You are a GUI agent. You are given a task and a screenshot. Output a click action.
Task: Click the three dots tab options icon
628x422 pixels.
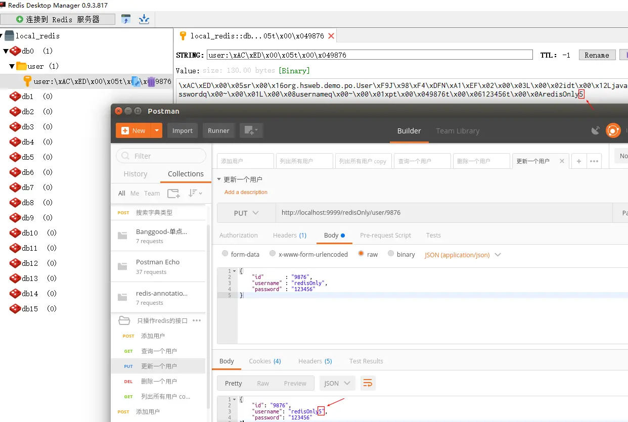pos(594,161)
